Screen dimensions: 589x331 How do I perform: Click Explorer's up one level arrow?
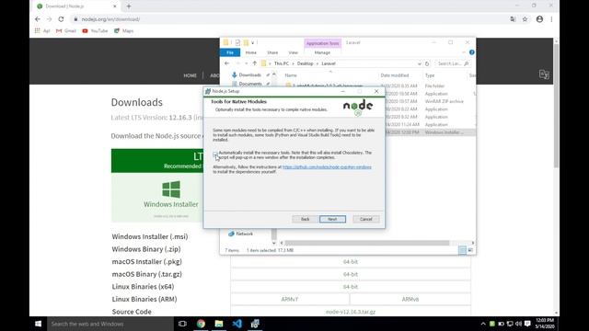(x=255, y=63)
